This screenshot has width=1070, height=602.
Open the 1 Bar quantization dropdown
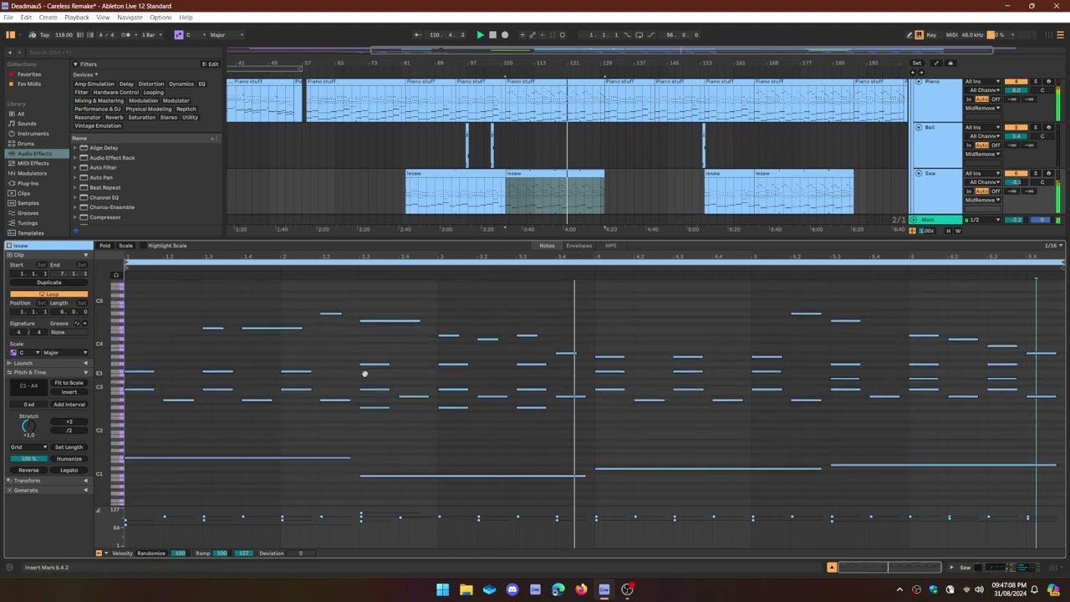[x=152, y=35]
